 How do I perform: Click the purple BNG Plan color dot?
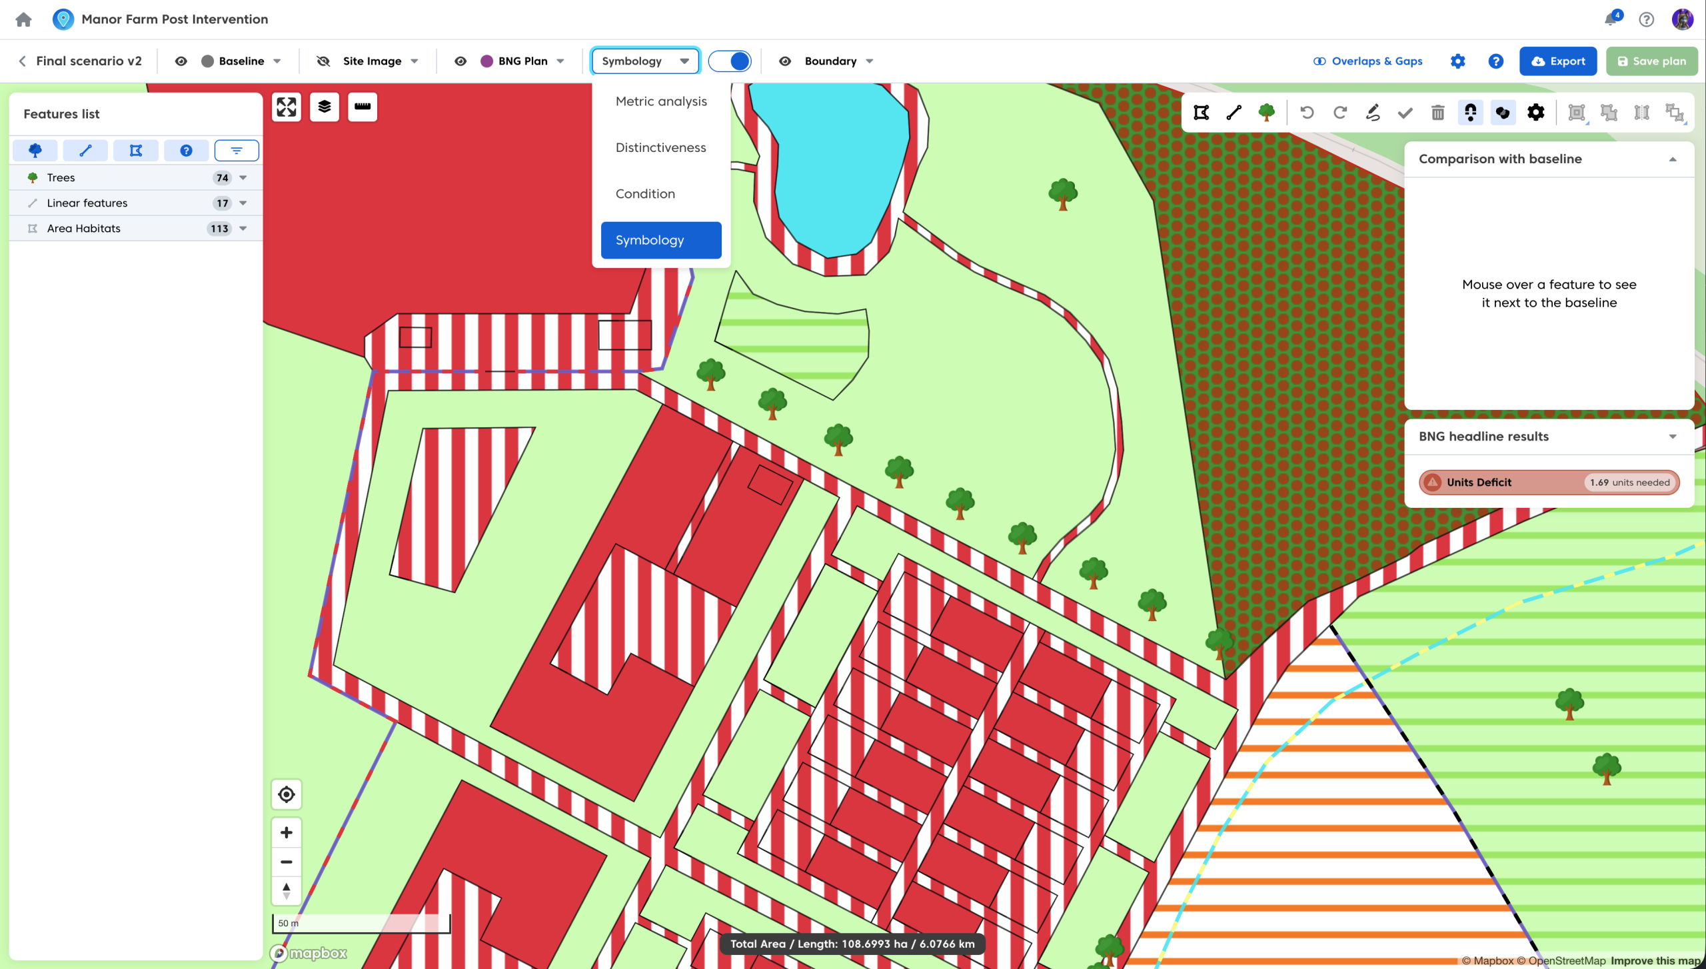point(486,61)
